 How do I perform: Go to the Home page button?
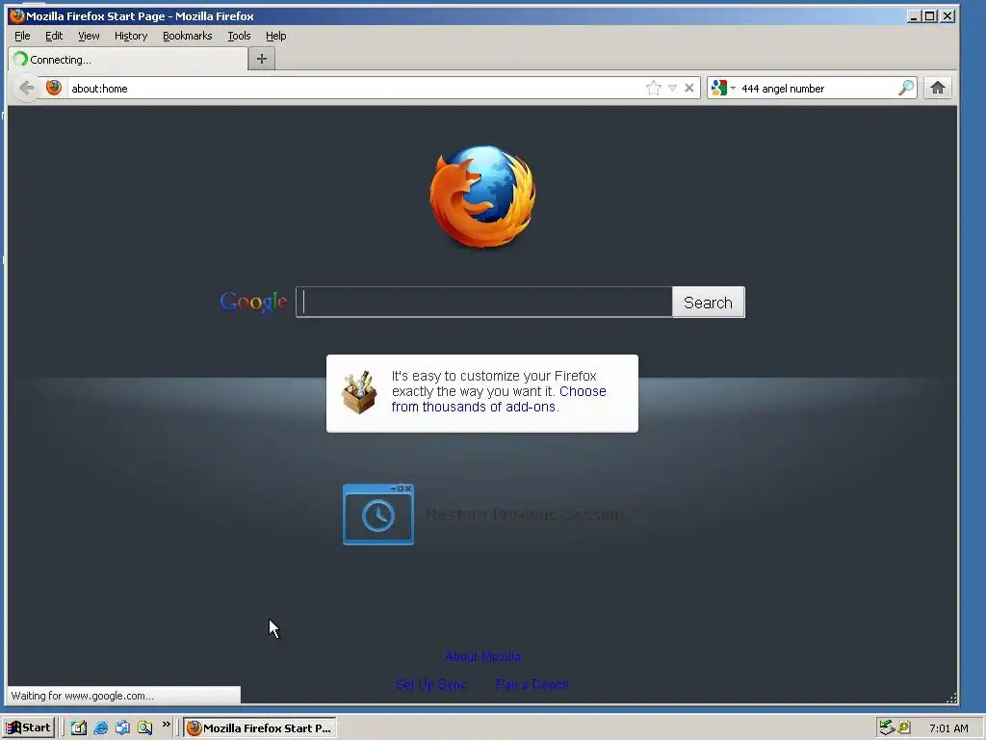(938, 88)
